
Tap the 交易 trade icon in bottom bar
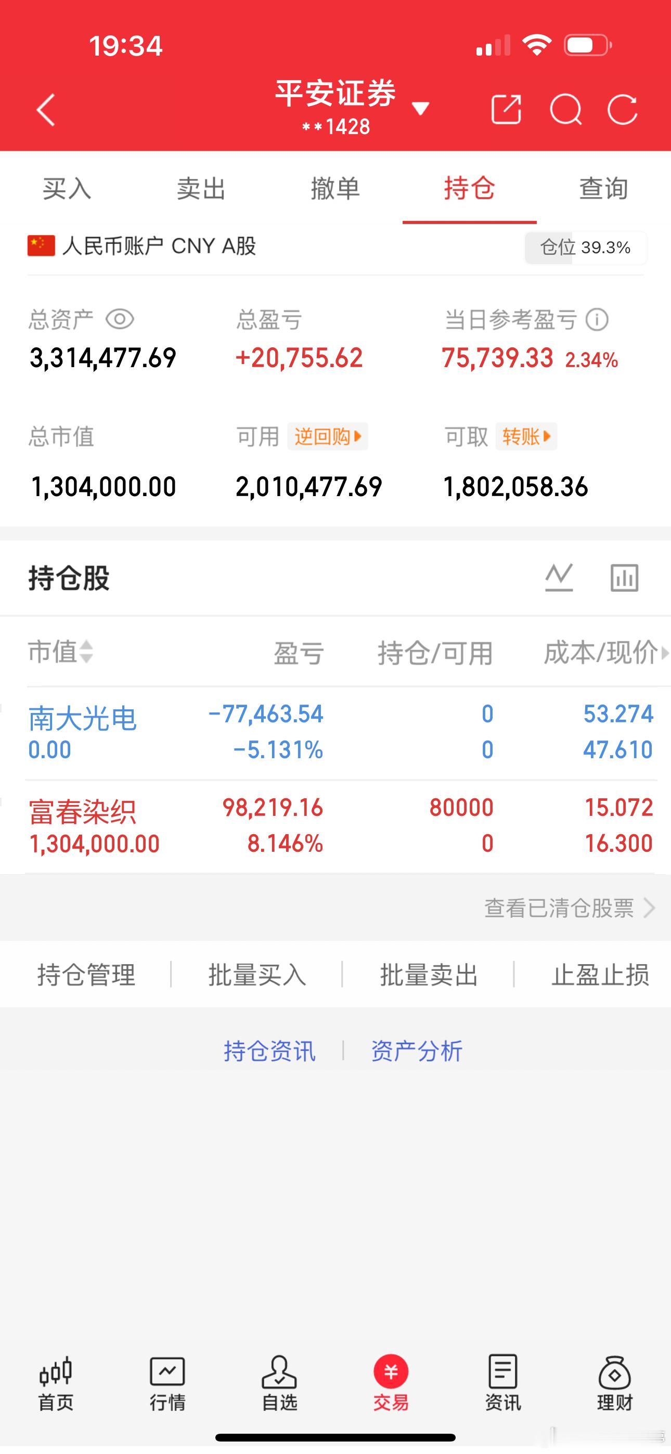pos(391,1383)
